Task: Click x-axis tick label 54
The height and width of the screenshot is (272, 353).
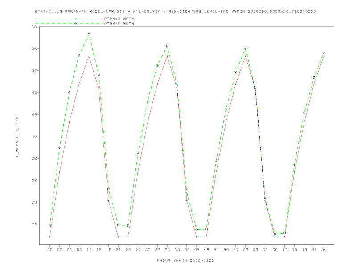Action: [x=226, y=250]
